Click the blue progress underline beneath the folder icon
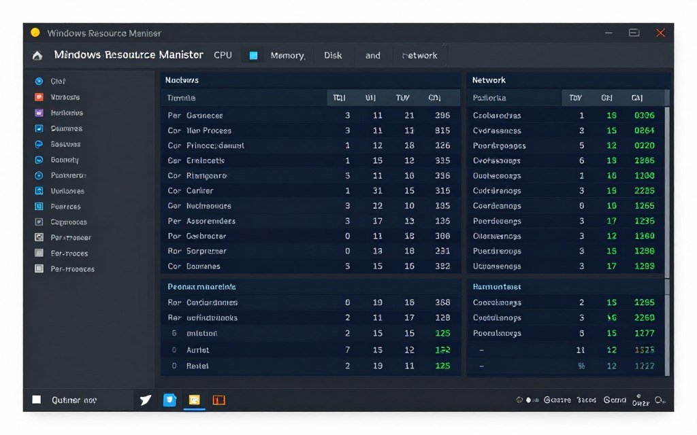This screenshot has height=435, width=697. tap(195, 408)
